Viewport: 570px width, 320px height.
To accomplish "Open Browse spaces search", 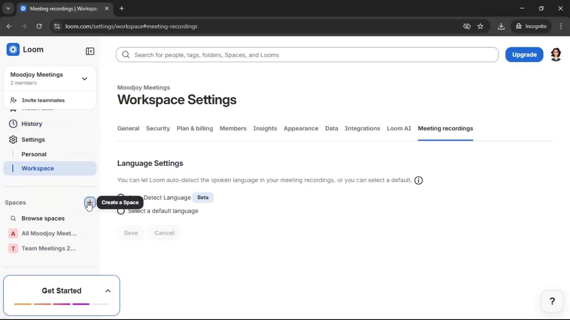I will pyautogui.click(x=43, y=218).
